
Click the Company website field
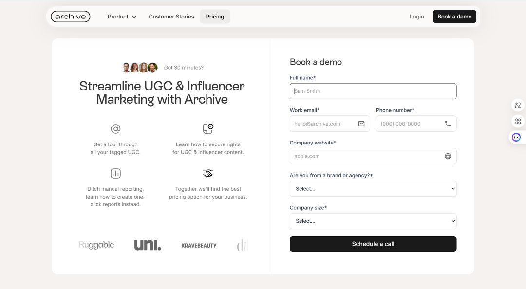373,156
